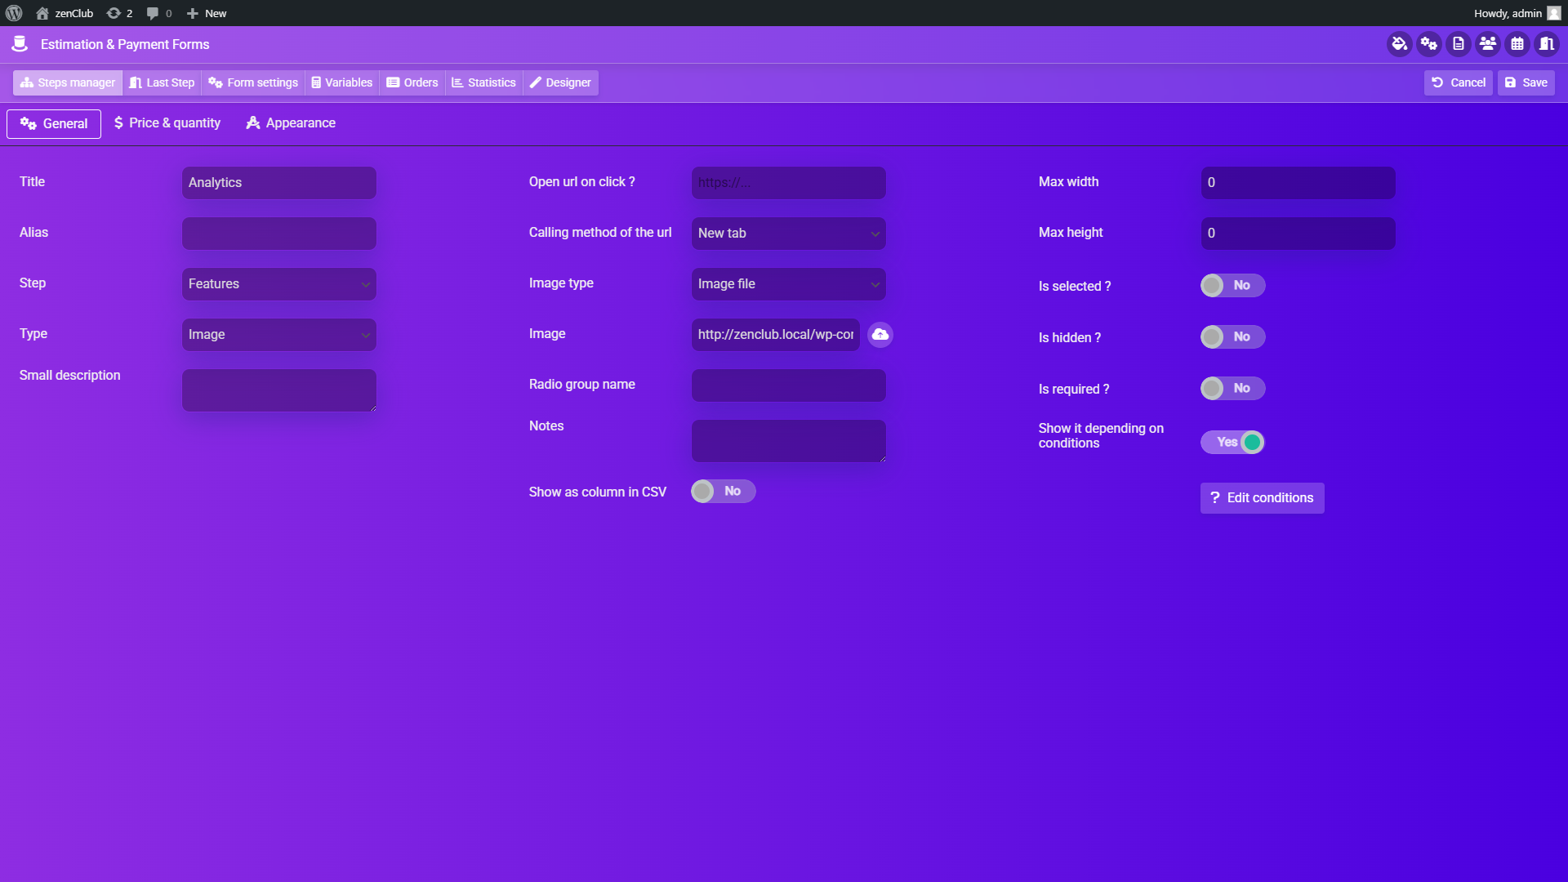1568x882 pixels.
Task: Click the exit door icon in header
Action: 1547,44
